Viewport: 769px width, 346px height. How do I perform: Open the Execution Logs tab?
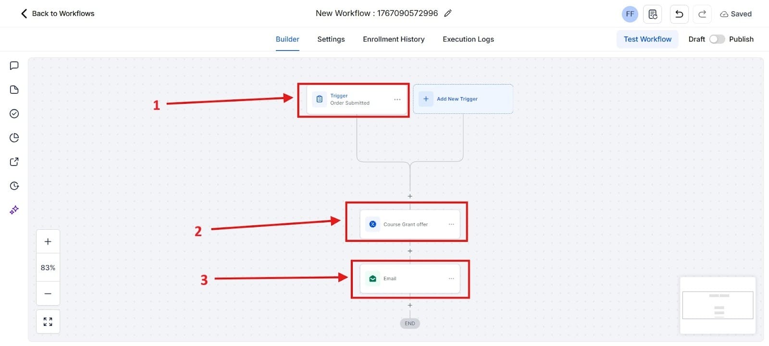click(468, 39)
